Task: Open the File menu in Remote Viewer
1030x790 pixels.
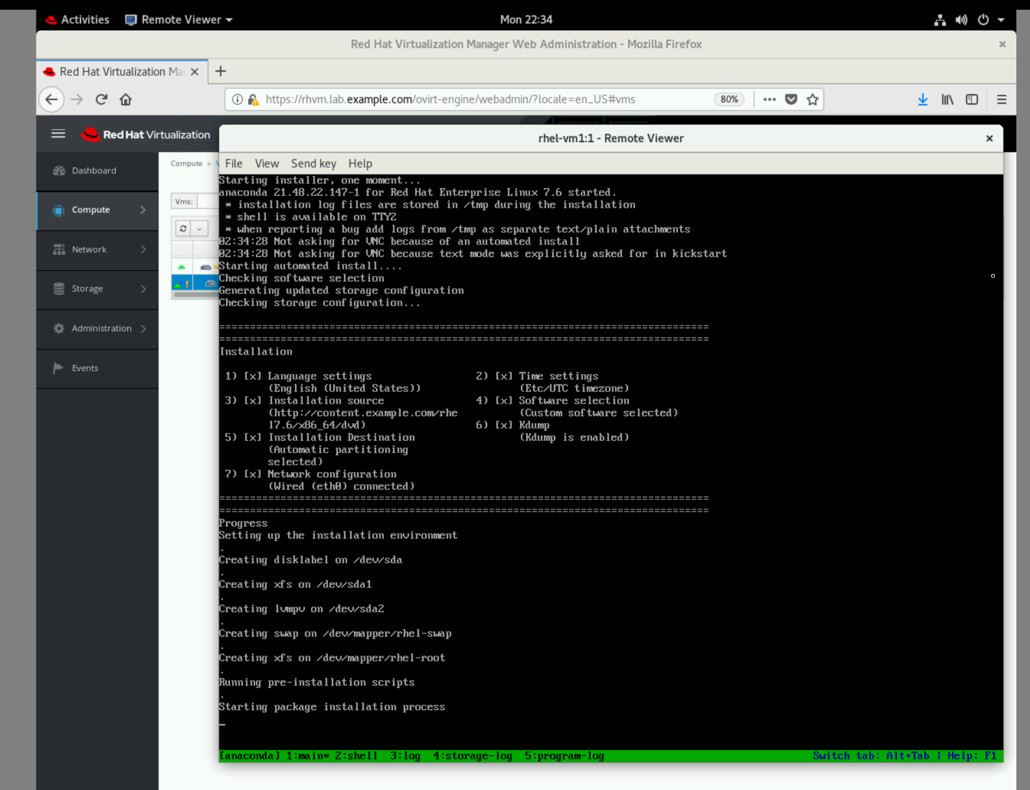Action: tap(234, 164)
